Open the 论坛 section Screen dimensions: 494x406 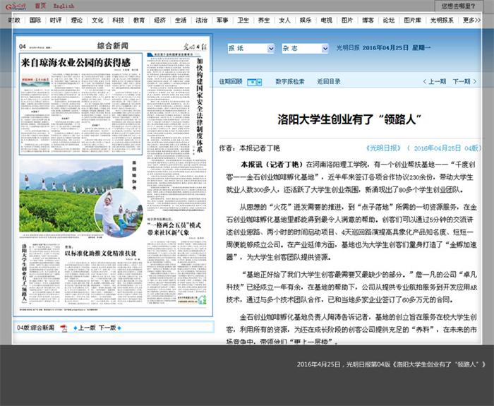click(x=388, y=20)
